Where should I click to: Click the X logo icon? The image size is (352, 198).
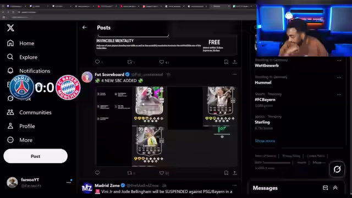[10, 28]
